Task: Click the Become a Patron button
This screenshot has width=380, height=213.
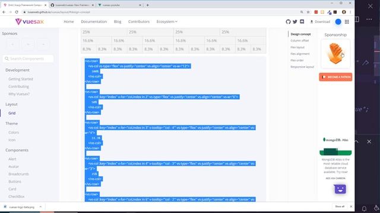Action: point(335,77)
